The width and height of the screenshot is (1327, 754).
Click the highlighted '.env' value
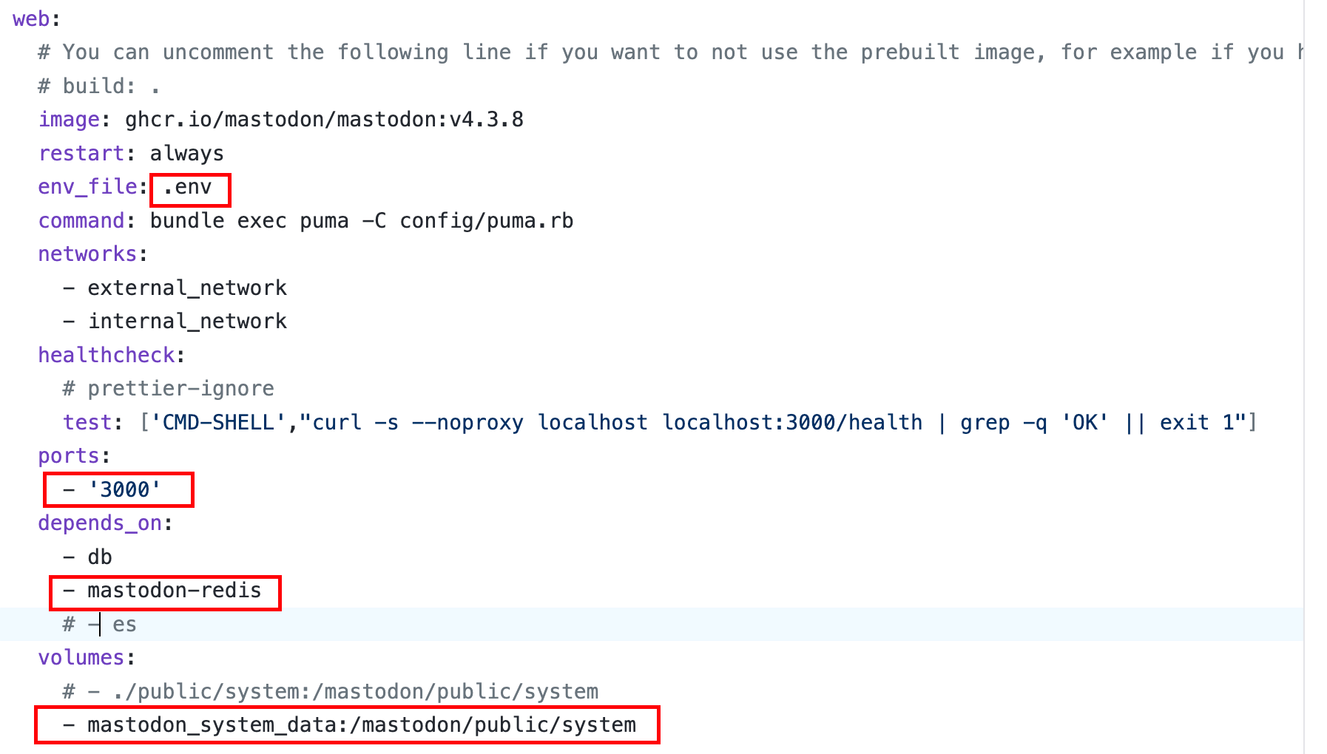188,188
